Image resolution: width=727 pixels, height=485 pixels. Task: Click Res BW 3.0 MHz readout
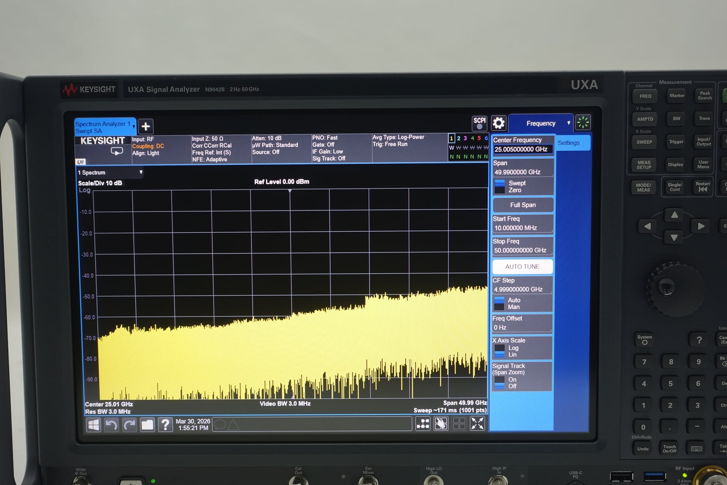pyautogui.click(x=108, y=411)
